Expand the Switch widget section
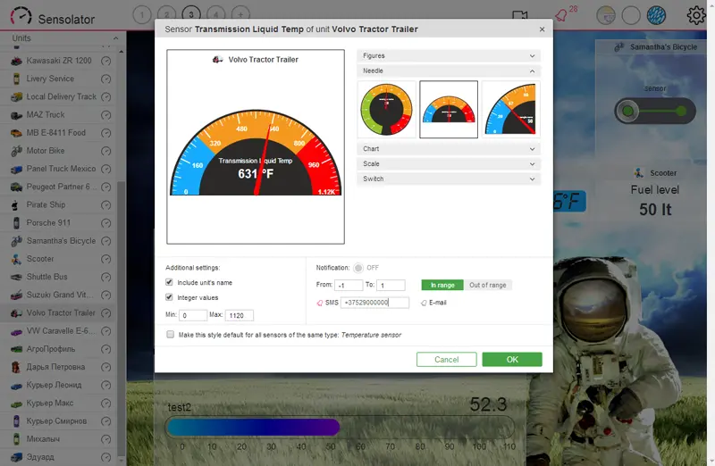The width and height of the screenshot is (715, 466). [x=449, y=179]
